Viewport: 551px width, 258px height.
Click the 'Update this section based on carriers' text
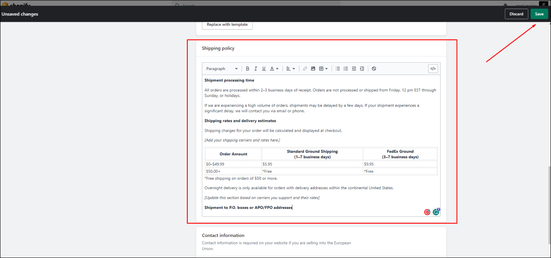click(262, 198)
